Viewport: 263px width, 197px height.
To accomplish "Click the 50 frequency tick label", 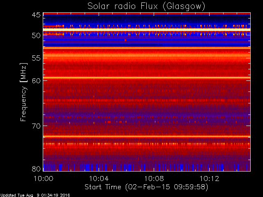I will point(36,35).
